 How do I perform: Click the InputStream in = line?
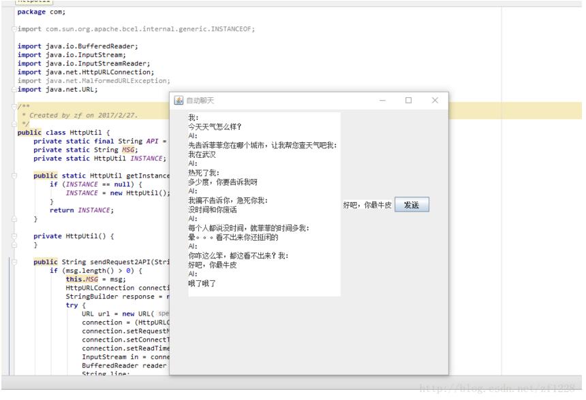point(125,356)
